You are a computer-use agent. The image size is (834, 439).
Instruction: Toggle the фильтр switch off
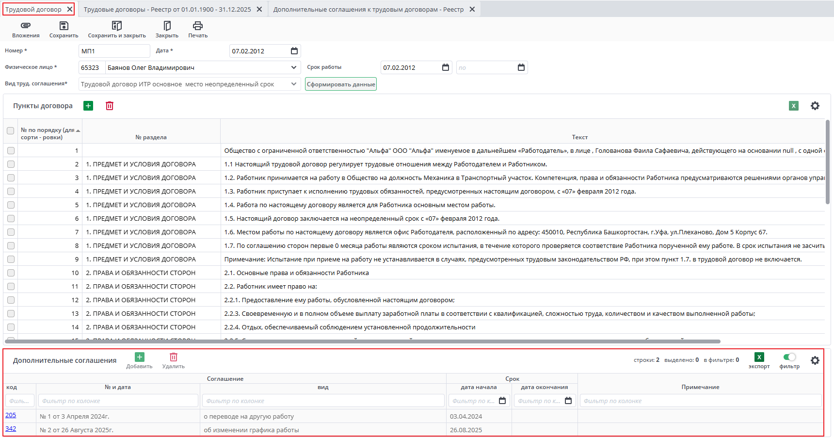(789, 357)
